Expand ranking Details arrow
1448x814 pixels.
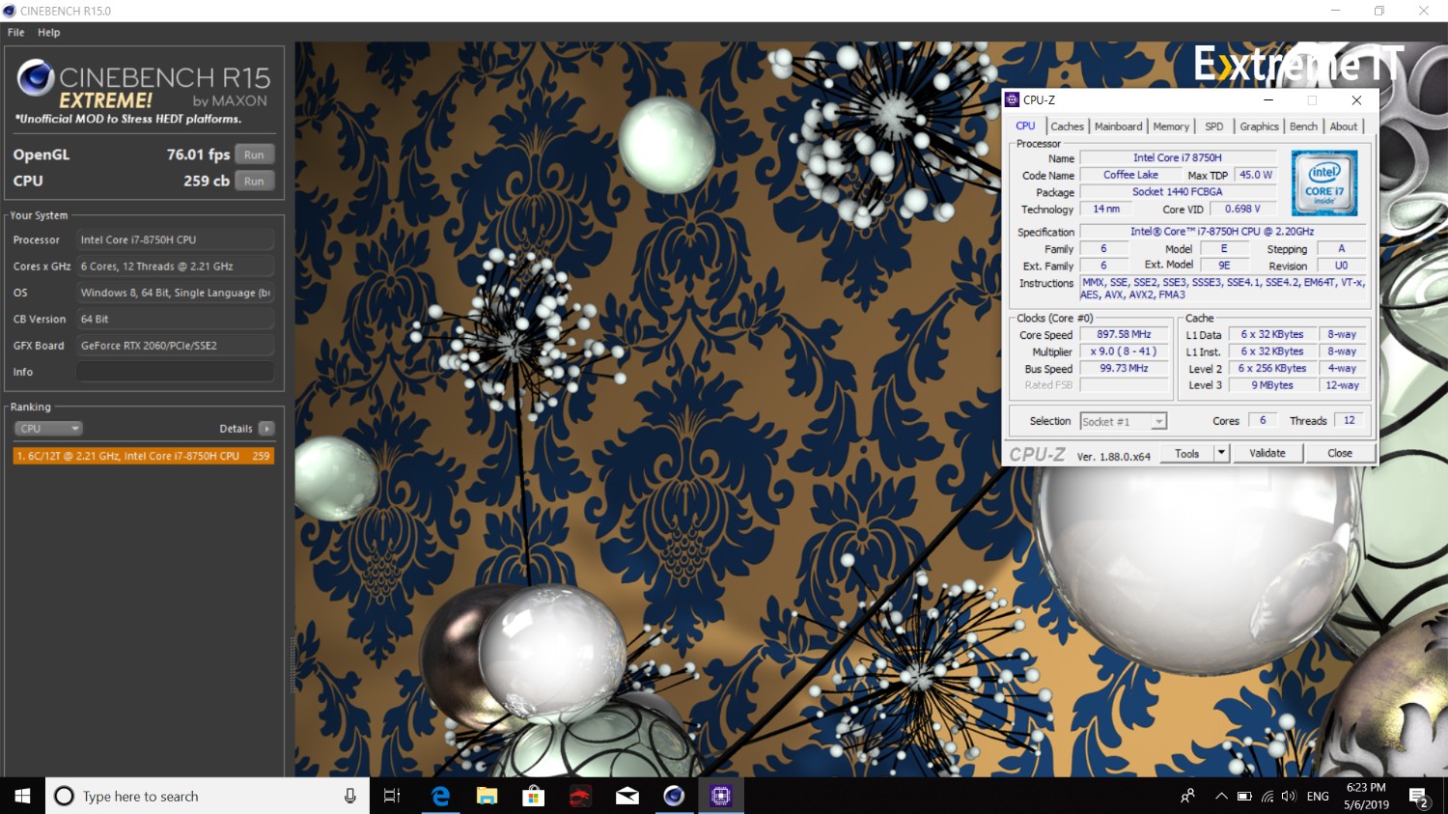(266, 429)
